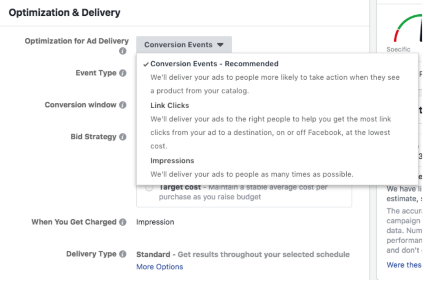424x281 pixels.
Task: Open the More Options link
Action: (159, 267)
